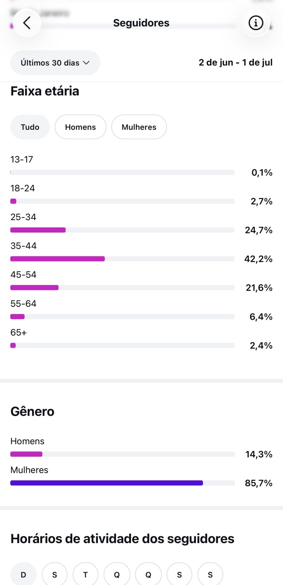Tap the Seguidores page title
Image resolution: width=283 pixels, height=585 pixels.
pos(141,23)
